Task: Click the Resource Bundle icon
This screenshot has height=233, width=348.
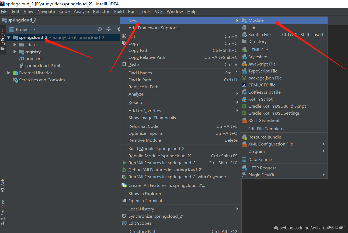Action: (244, 137)
